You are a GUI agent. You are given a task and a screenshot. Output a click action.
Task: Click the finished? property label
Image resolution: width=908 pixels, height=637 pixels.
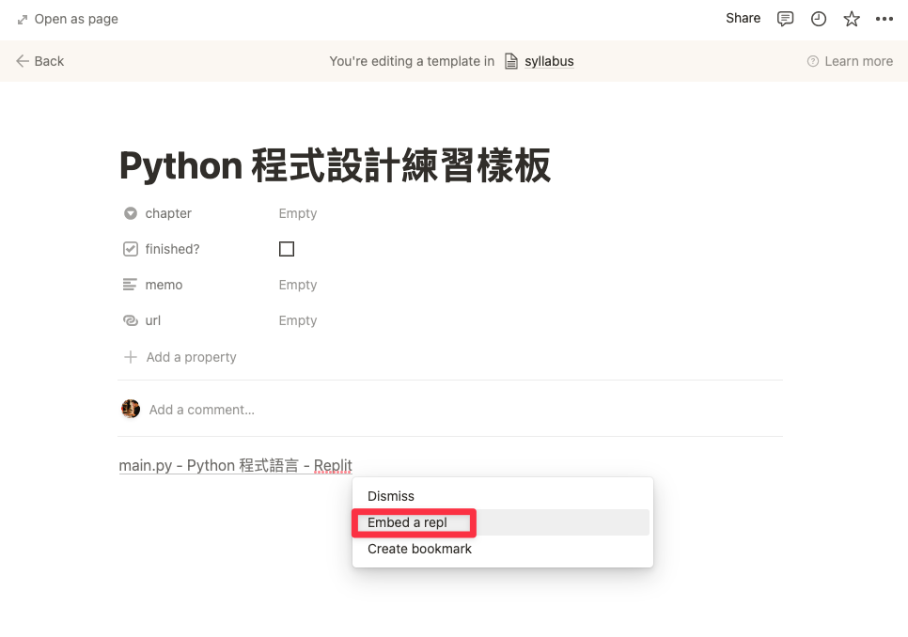pyautogui.click(x=172, y=249)
